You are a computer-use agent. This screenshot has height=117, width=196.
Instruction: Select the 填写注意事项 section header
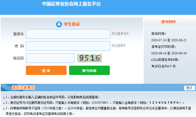point(23,88)
